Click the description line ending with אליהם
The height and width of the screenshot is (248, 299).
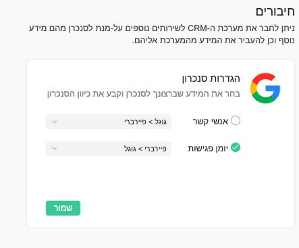(213, 41)
